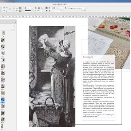This screenshot has height=131, width=131.
Task: Select spread 2-3 thumbnail
Action: tap(3, 40)
